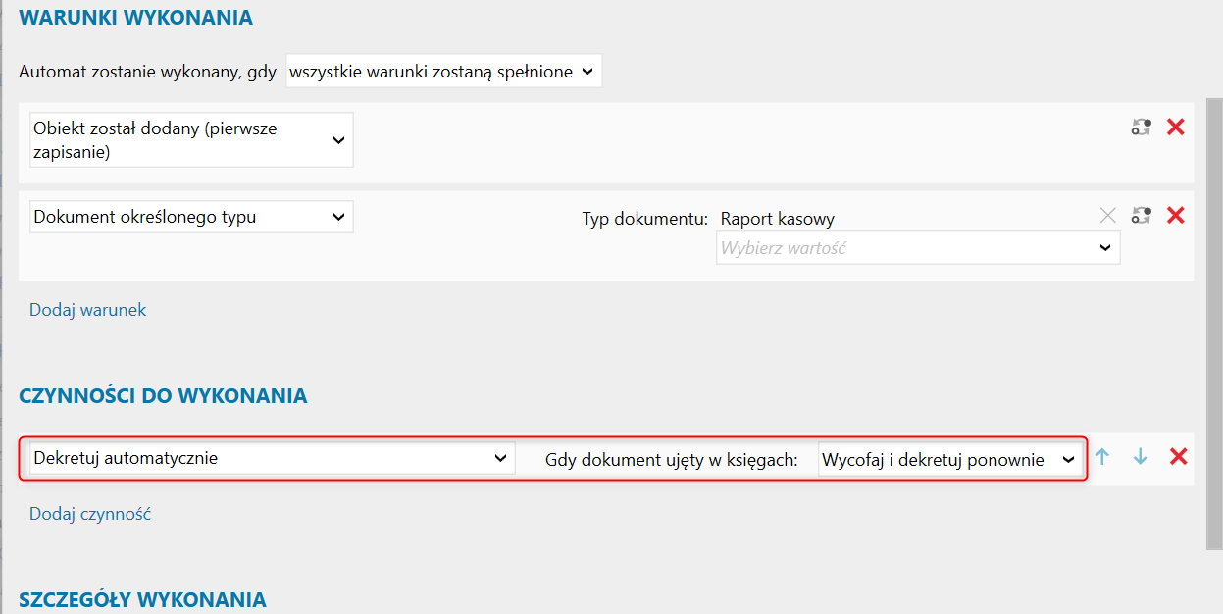Remove 'Raport kasowy' value with gray X
The image size is (1223, 614).
1108,216
